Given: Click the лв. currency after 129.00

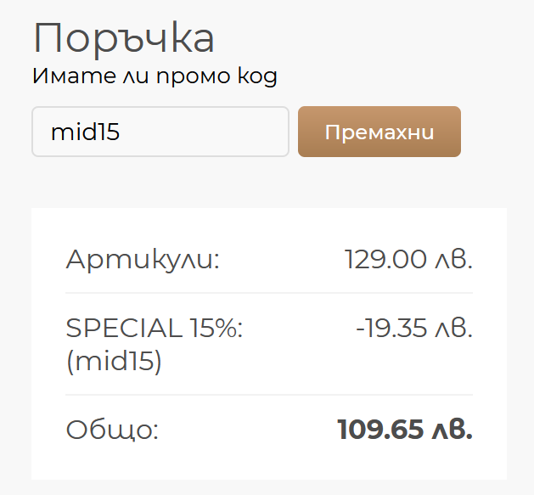Looking at the screenshot, I should 453,259.
